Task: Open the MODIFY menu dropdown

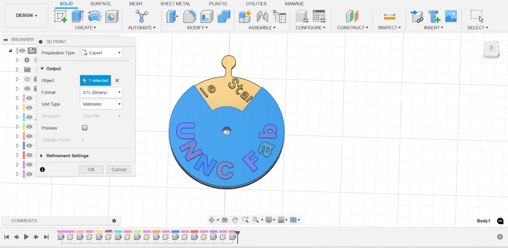Action: click(x=197, y=28)
